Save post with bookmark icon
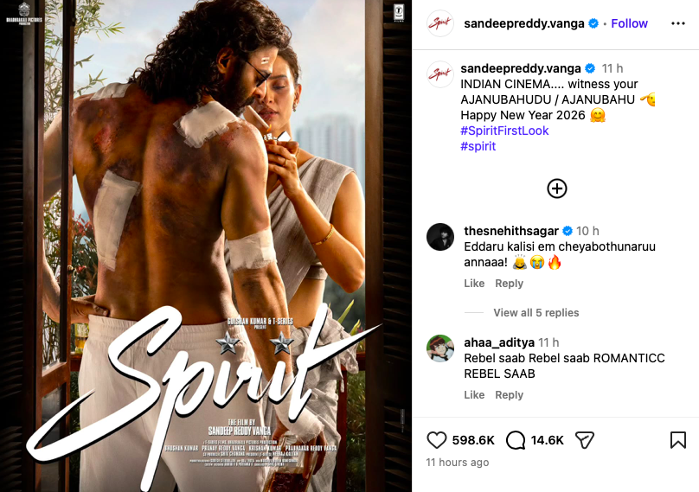This screenshot has width=699, height=492. click(x=677, y=440)
